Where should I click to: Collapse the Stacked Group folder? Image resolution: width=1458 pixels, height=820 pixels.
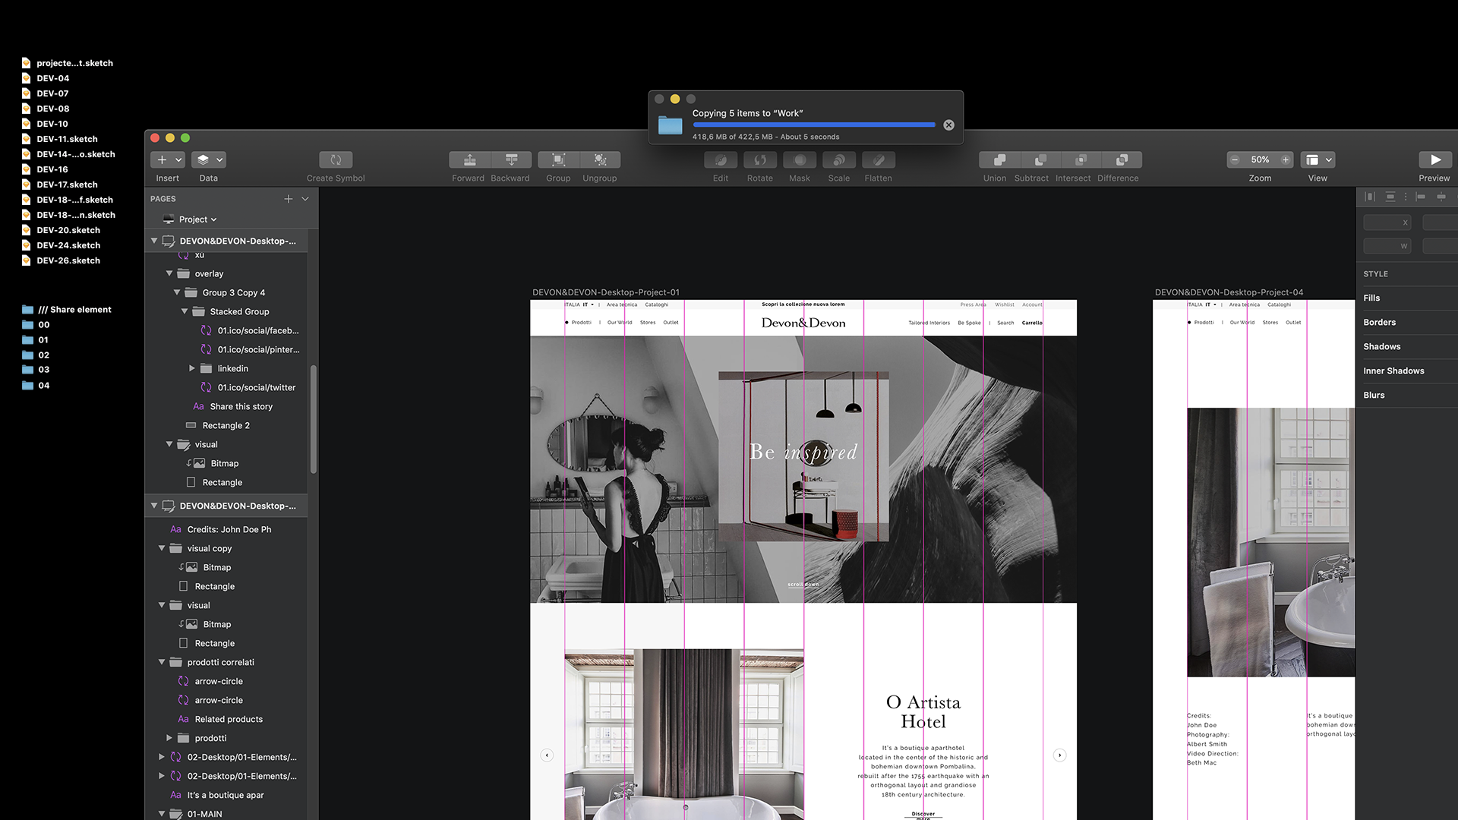pyautogui.click(x=185, y=311)
